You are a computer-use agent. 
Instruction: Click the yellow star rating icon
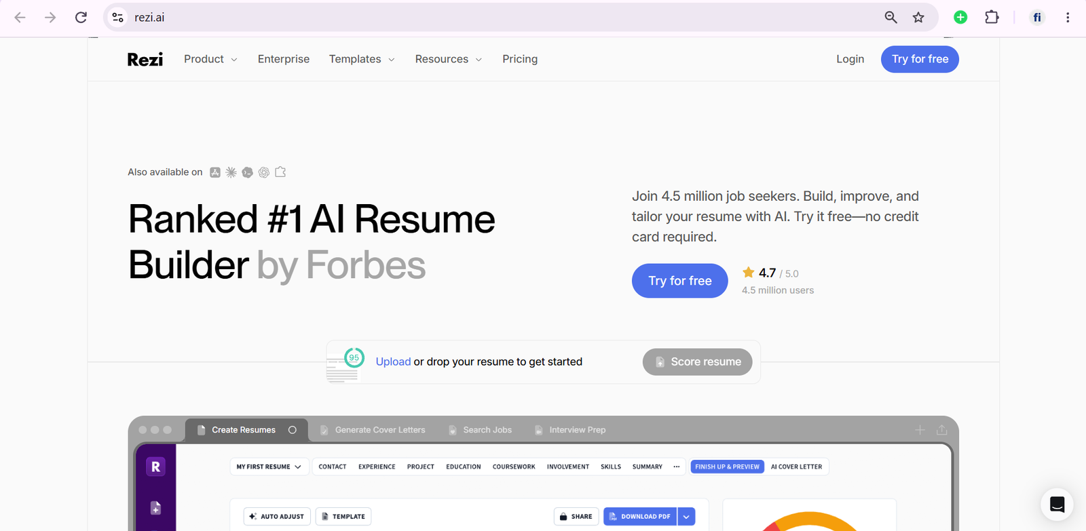click(x=749, y=272)
